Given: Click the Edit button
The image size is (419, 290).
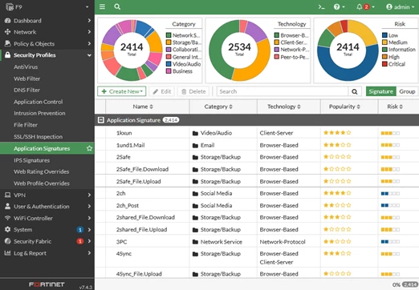Looking at the screenshot, I should 162,91.
